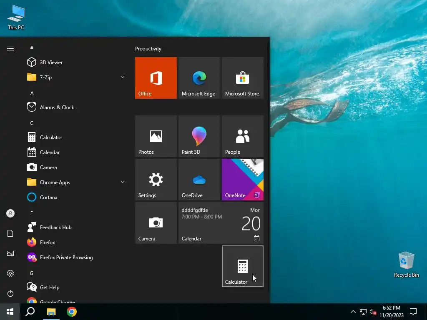Open Firefox Private Browsing
Image resolution: width=427 pixels, height=320 pixels.
pos(76,257)
